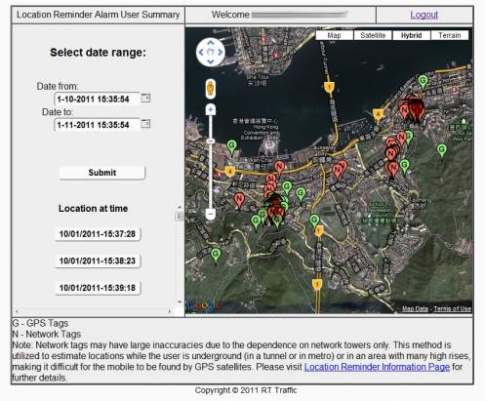Click the GPS marker above the route 1 shield
Image resolution: width=485 pixels, height=401 pixels.
point(314,221)
